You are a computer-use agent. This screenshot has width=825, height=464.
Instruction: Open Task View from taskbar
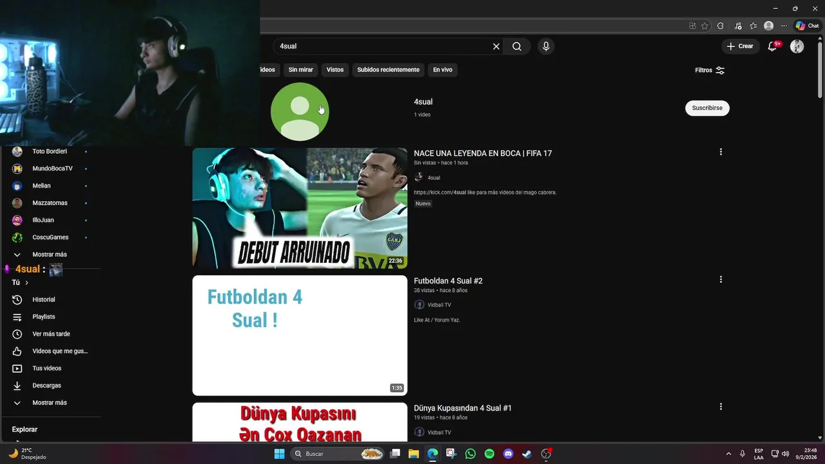[x=395, y=454]
